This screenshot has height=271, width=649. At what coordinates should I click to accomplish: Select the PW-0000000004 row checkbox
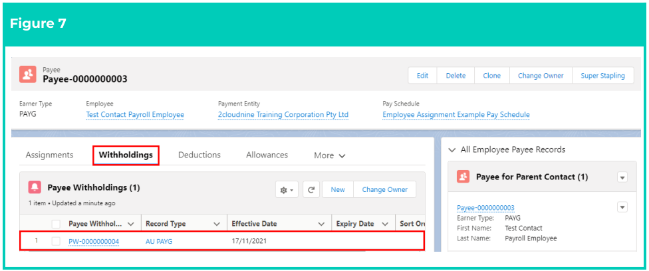click(x=56, y=241)
